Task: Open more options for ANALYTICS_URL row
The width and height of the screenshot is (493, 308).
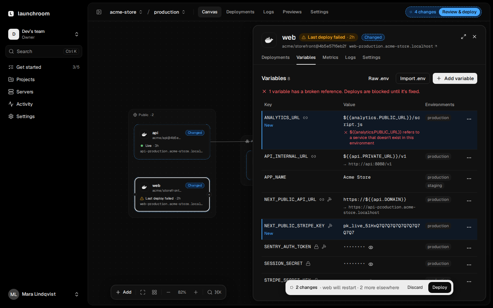Action: tap(469, 119)
